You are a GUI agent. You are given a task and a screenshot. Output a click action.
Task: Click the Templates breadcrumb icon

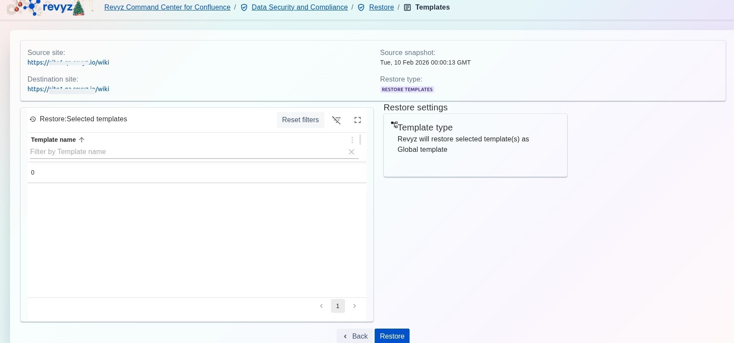(407, 7)
